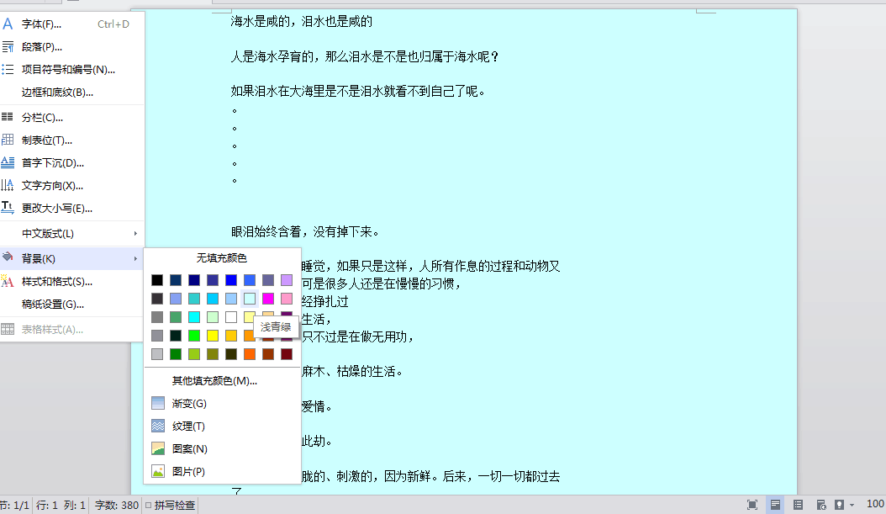
Task: Choose the Texture (纹理) fill option
Action: click(188, 427)
